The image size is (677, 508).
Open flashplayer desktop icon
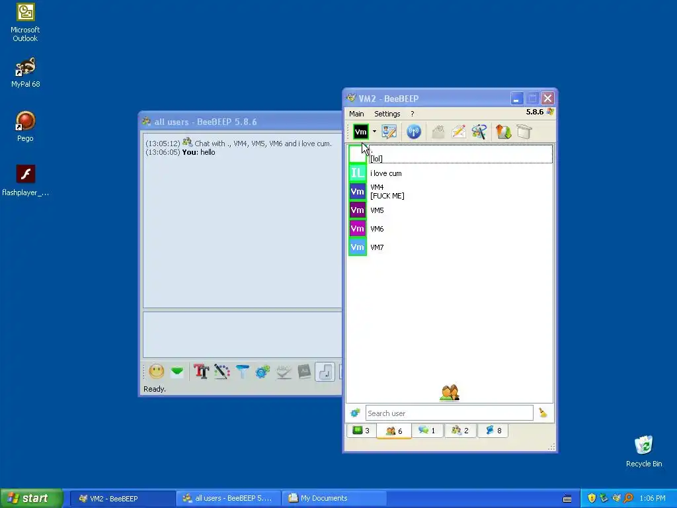coord(26,181)
